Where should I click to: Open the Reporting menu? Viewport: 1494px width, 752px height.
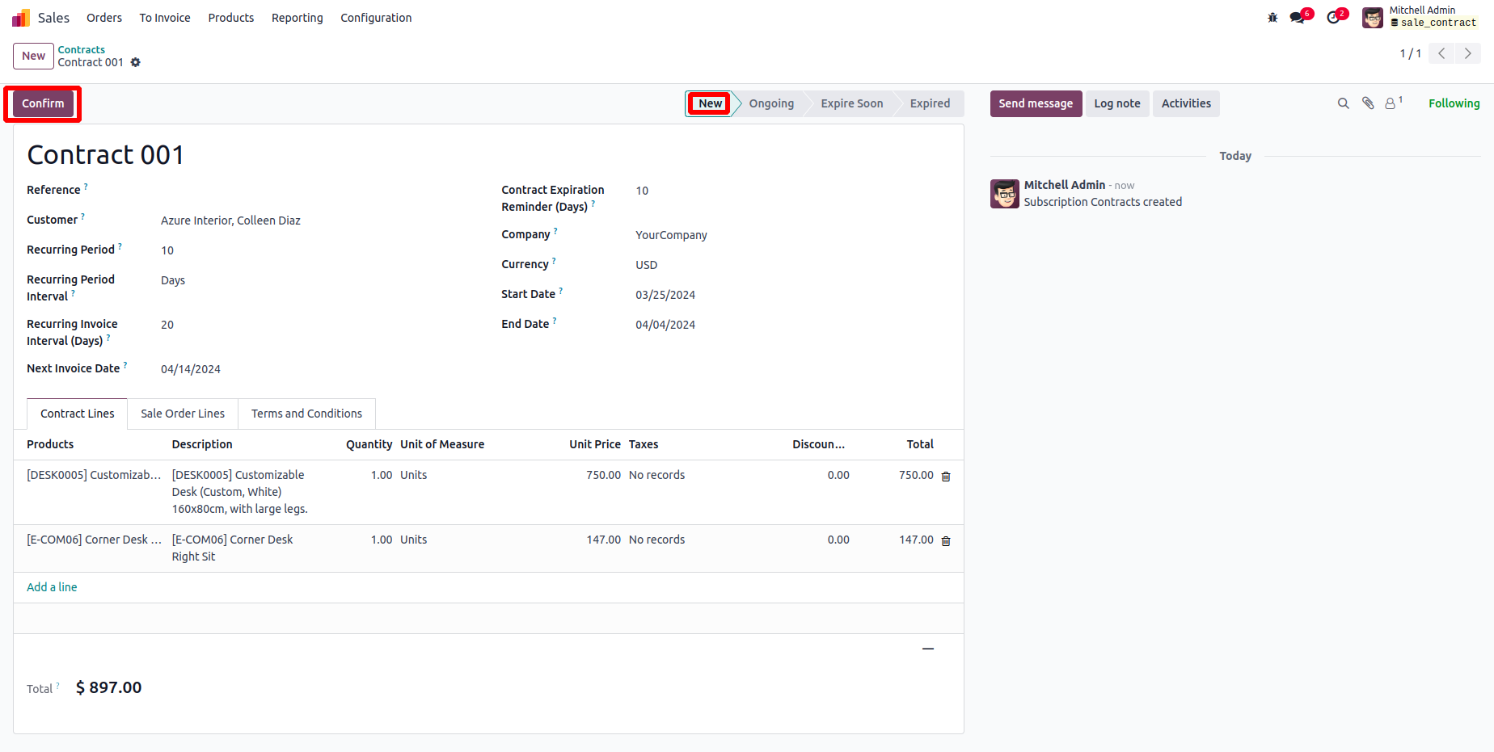click(297, 18)
